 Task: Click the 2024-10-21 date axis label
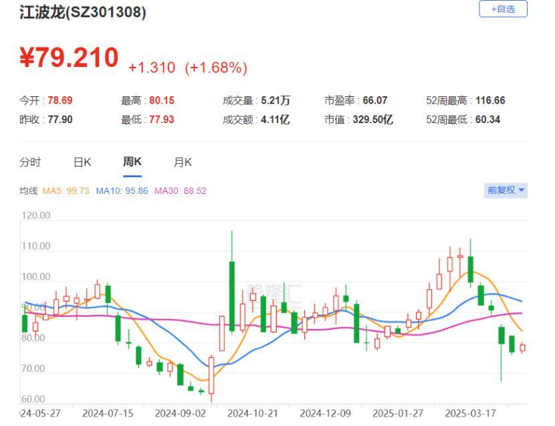(x=253, y=413)
